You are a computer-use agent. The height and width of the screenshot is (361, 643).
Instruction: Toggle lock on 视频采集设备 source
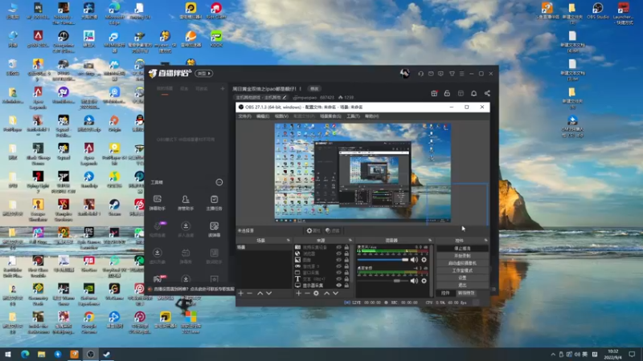point(346,247)
